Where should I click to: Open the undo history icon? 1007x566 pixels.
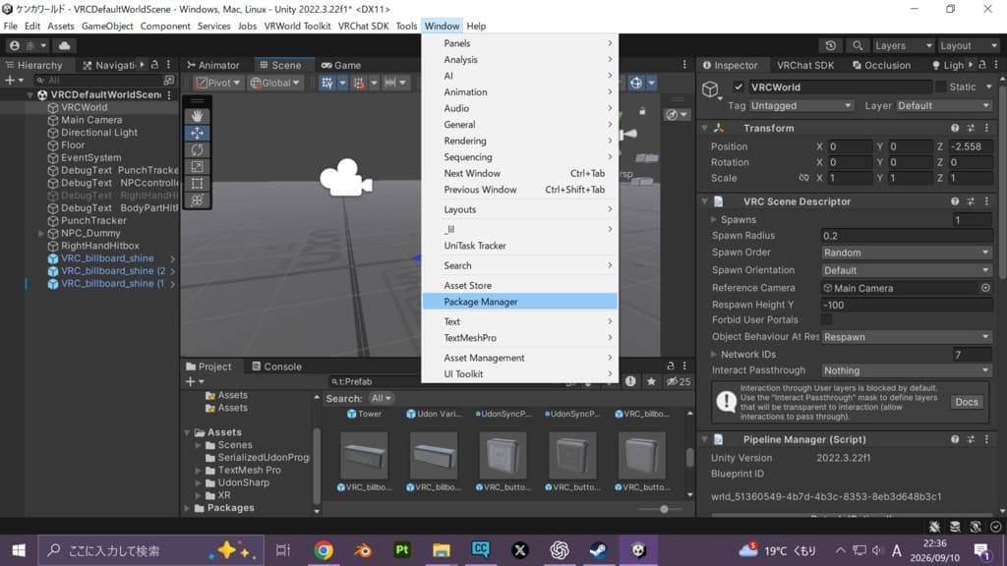pyautogui.click(x=830, y=45)
